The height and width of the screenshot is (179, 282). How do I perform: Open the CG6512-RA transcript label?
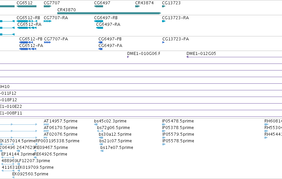point(29,24)
